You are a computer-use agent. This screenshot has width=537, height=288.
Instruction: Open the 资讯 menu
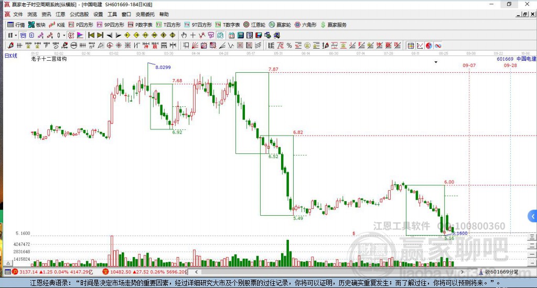pos(46,14)
